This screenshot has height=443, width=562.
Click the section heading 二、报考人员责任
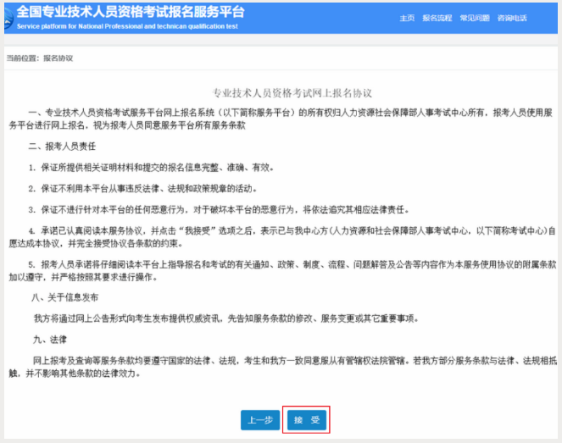click(62, 147)
